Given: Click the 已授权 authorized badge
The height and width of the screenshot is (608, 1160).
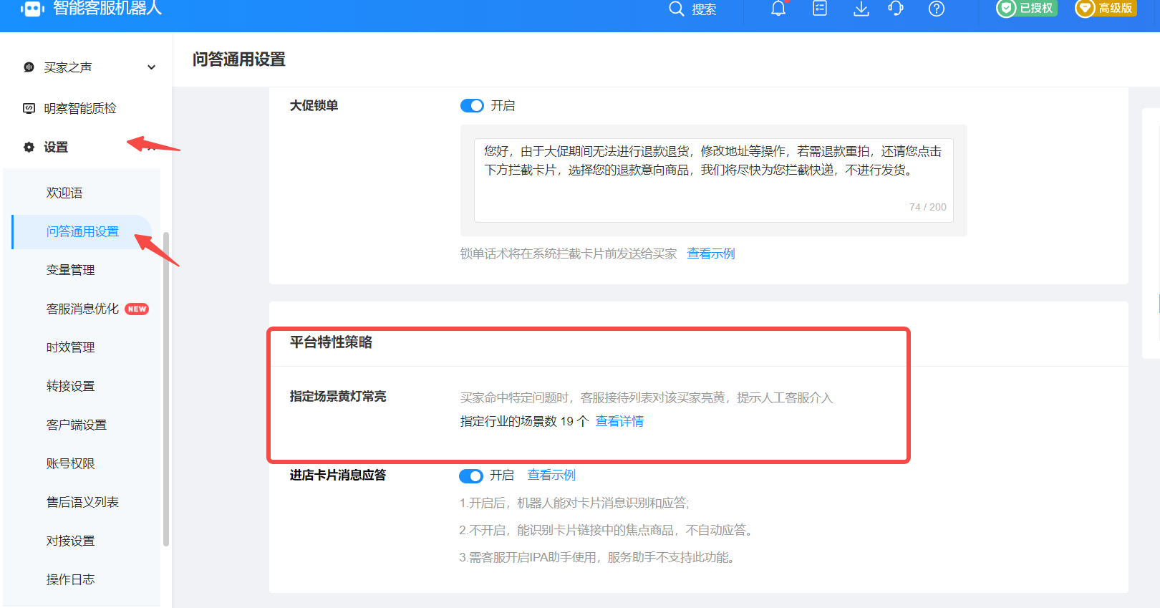Looking at the screenshot, I should [1027, 9].
